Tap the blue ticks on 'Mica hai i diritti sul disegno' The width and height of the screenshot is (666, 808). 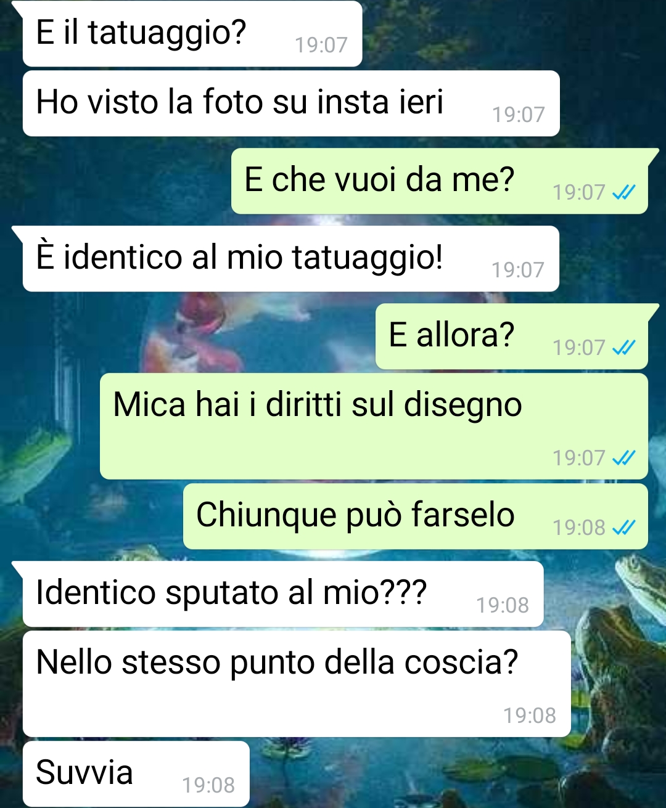[x=623, y=459]
